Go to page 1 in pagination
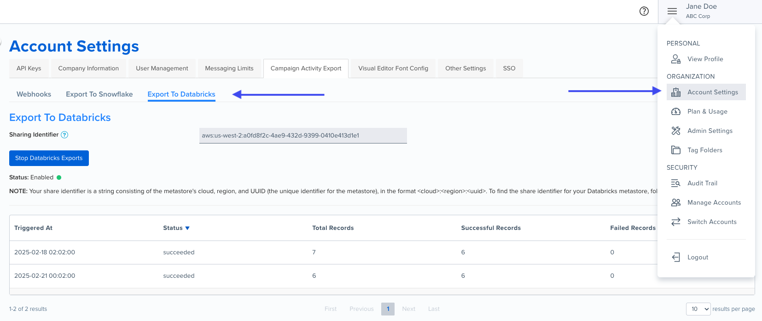This screenshot has height=321, width=762. coord(388,309)
